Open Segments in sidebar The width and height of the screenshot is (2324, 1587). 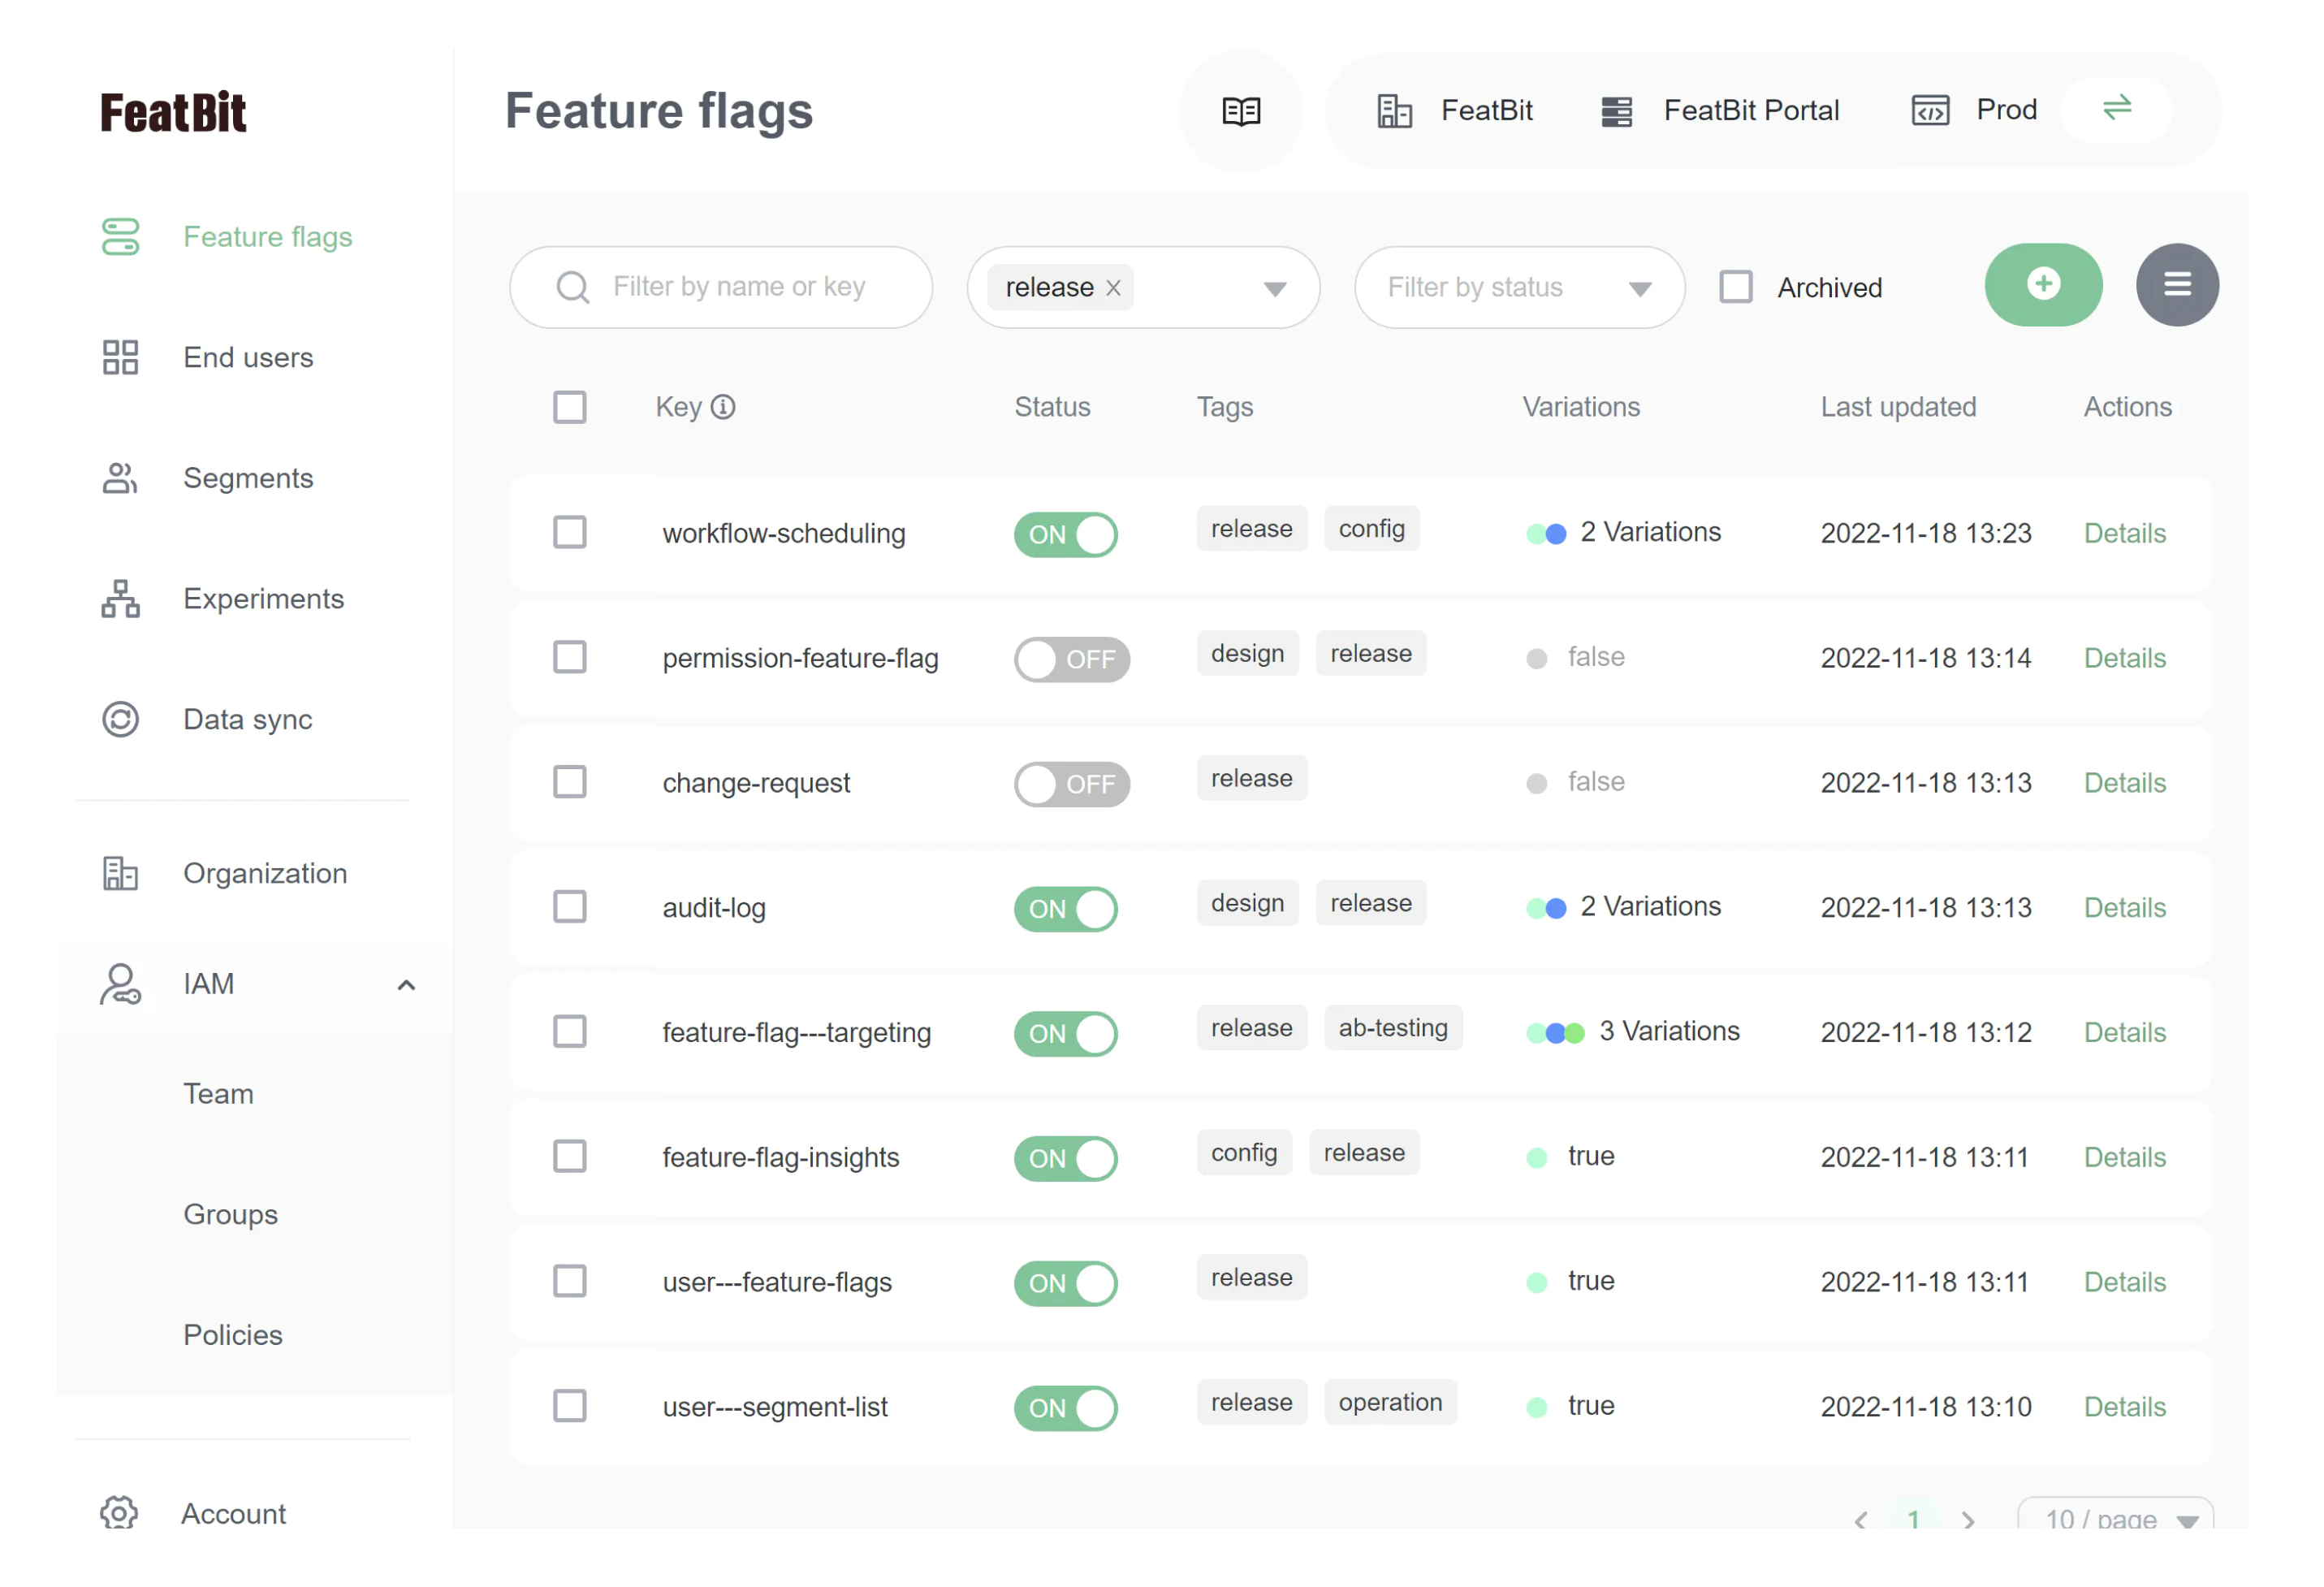pos(248,478)
